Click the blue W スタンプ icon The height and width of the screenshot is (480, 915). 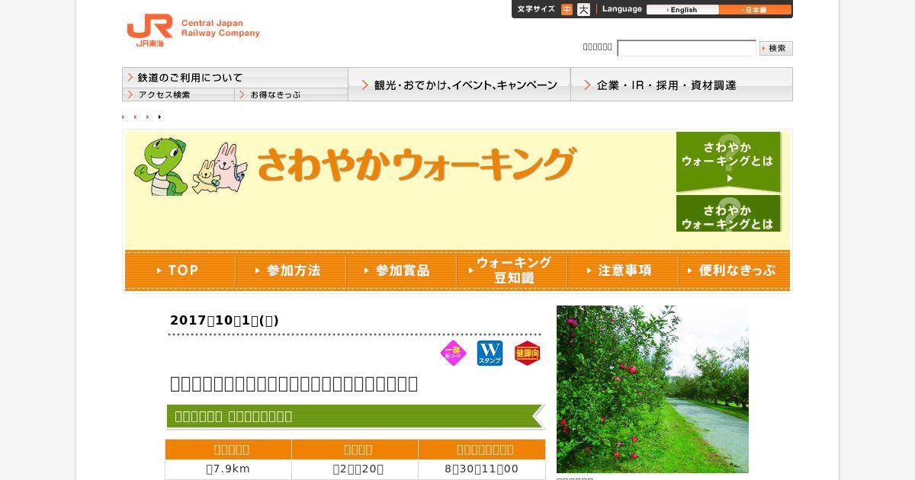(490, 353)
